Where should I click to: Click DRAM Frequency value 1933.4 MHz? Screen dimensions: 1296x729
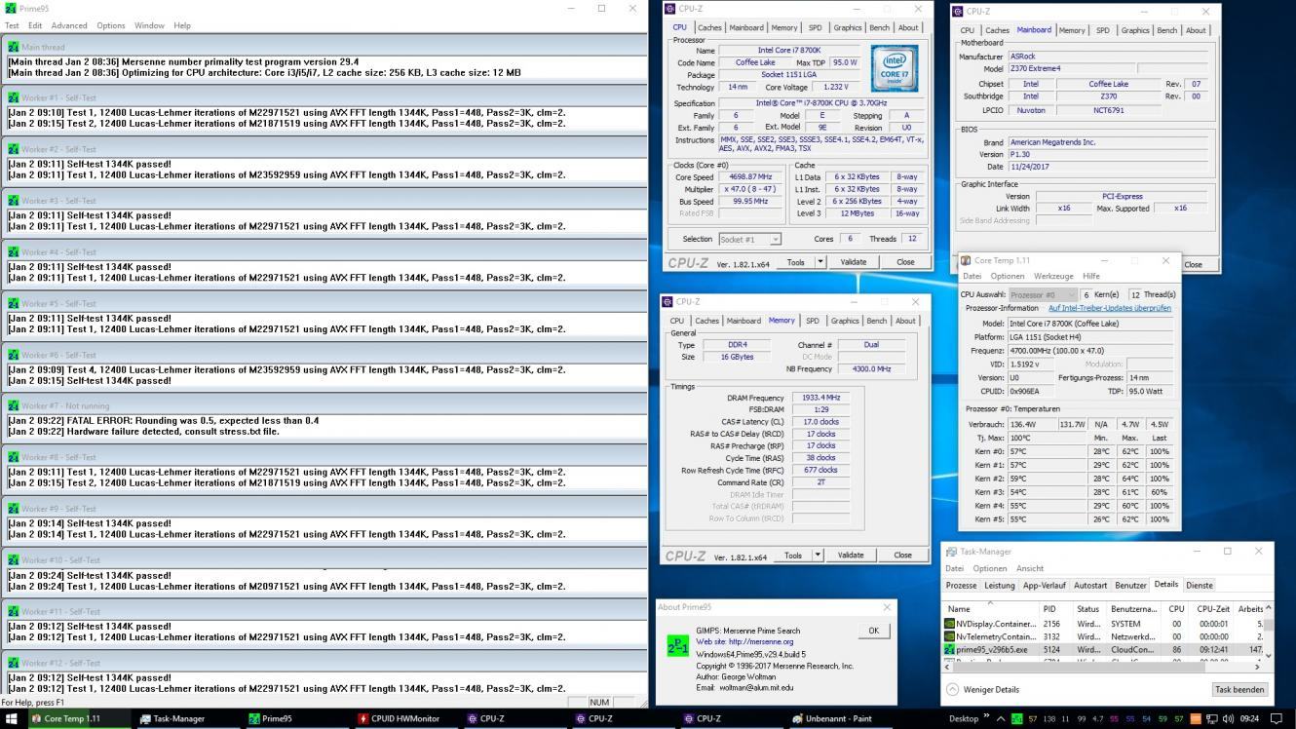[x=820, y=398]
